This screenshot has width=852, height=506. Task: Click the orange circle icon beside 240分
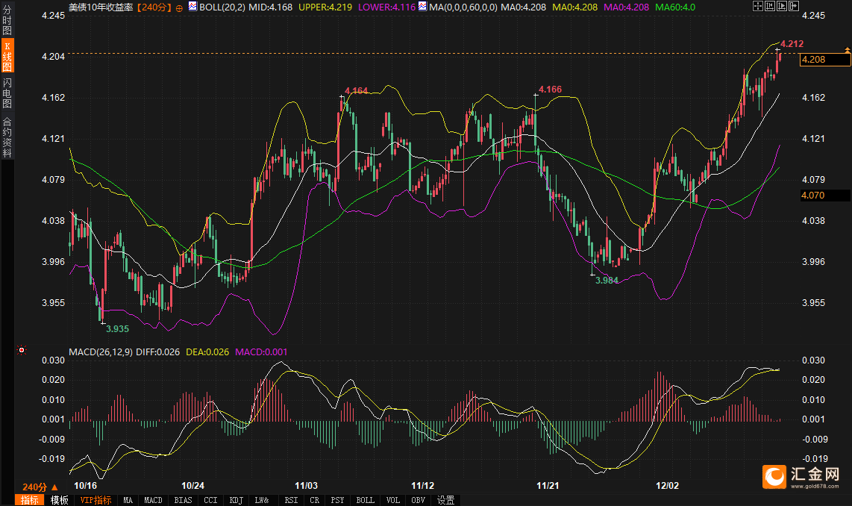(x=179, y=7)
